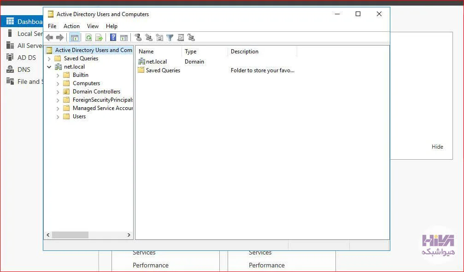Click the 'Domain' type cell

(194, 62)
